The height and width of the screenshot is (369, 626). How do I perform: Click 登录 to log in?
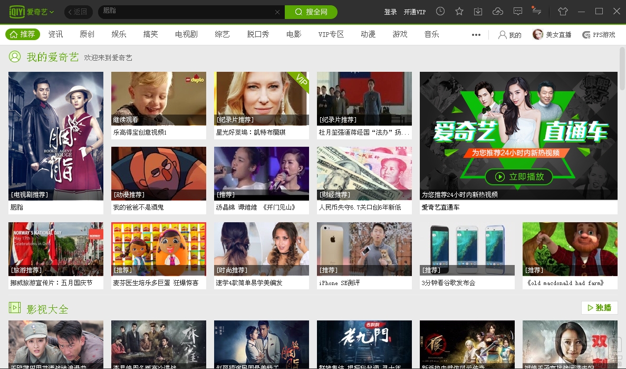pyautogui.click(x=390, y=12)
